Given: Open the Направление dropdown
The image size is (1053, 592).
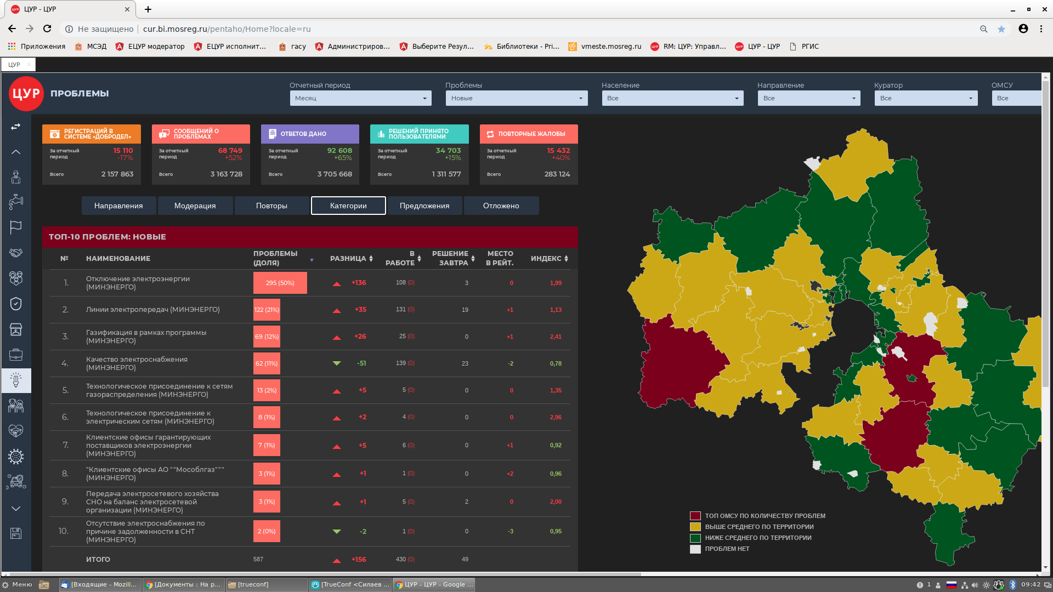Looking at the screenshot, I should [809, 98].
